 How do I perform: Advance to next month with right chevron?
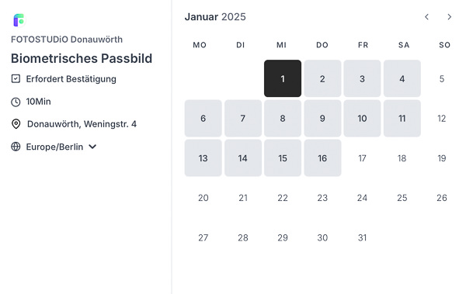pos(450,17)
